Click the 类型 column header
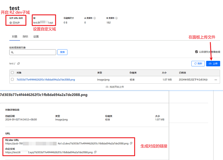This screenshot has height=160, width=223. tap(100, 73)
